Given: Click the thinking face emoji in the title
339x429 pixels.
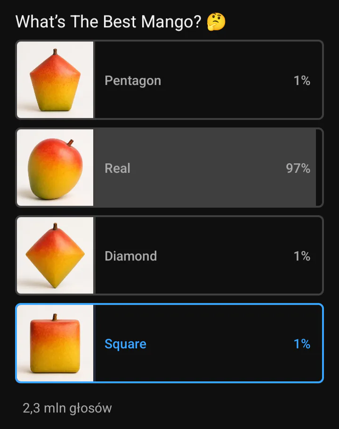Looking at the screenshot, I should [216, 22].
